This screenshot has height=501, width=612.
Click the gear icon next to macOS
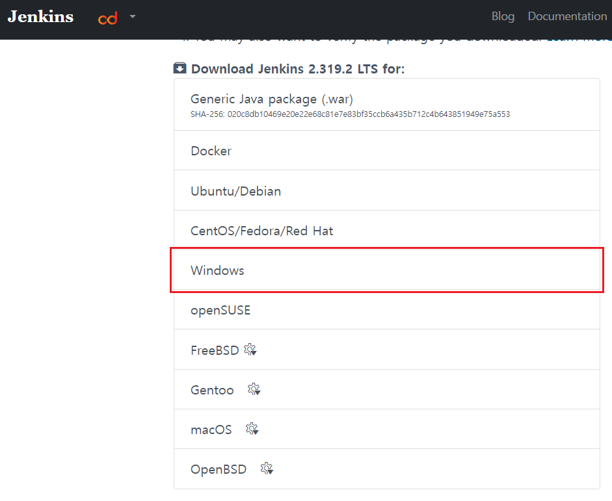tap(252, 429)
